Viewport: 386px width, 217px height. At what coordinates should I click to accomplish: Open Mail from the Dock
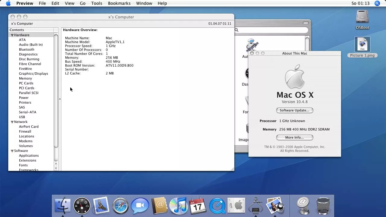pyautogui.click(x=101, y=206)
